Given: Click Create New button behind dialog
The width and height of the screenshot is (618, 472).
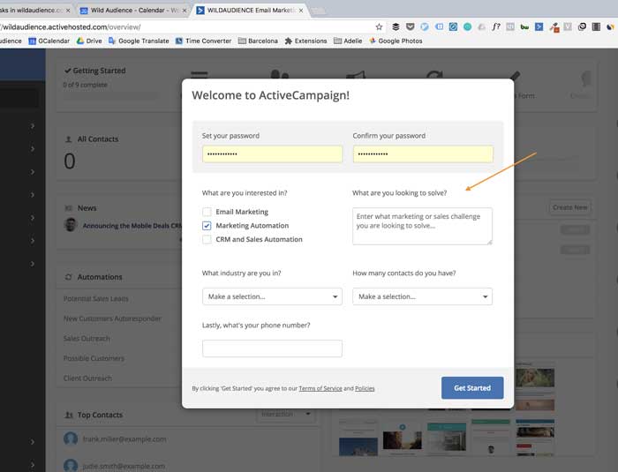Looking at the screenshot, I should coord(570,207).
